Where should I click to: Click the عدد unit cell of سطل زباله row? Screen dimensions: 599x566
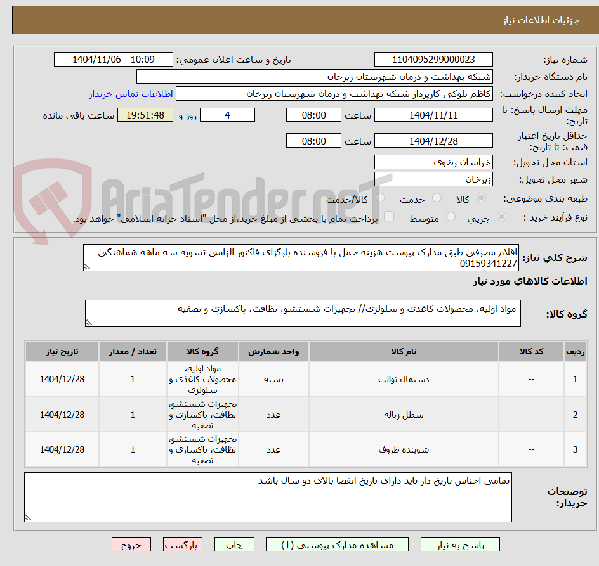(273, 415)
